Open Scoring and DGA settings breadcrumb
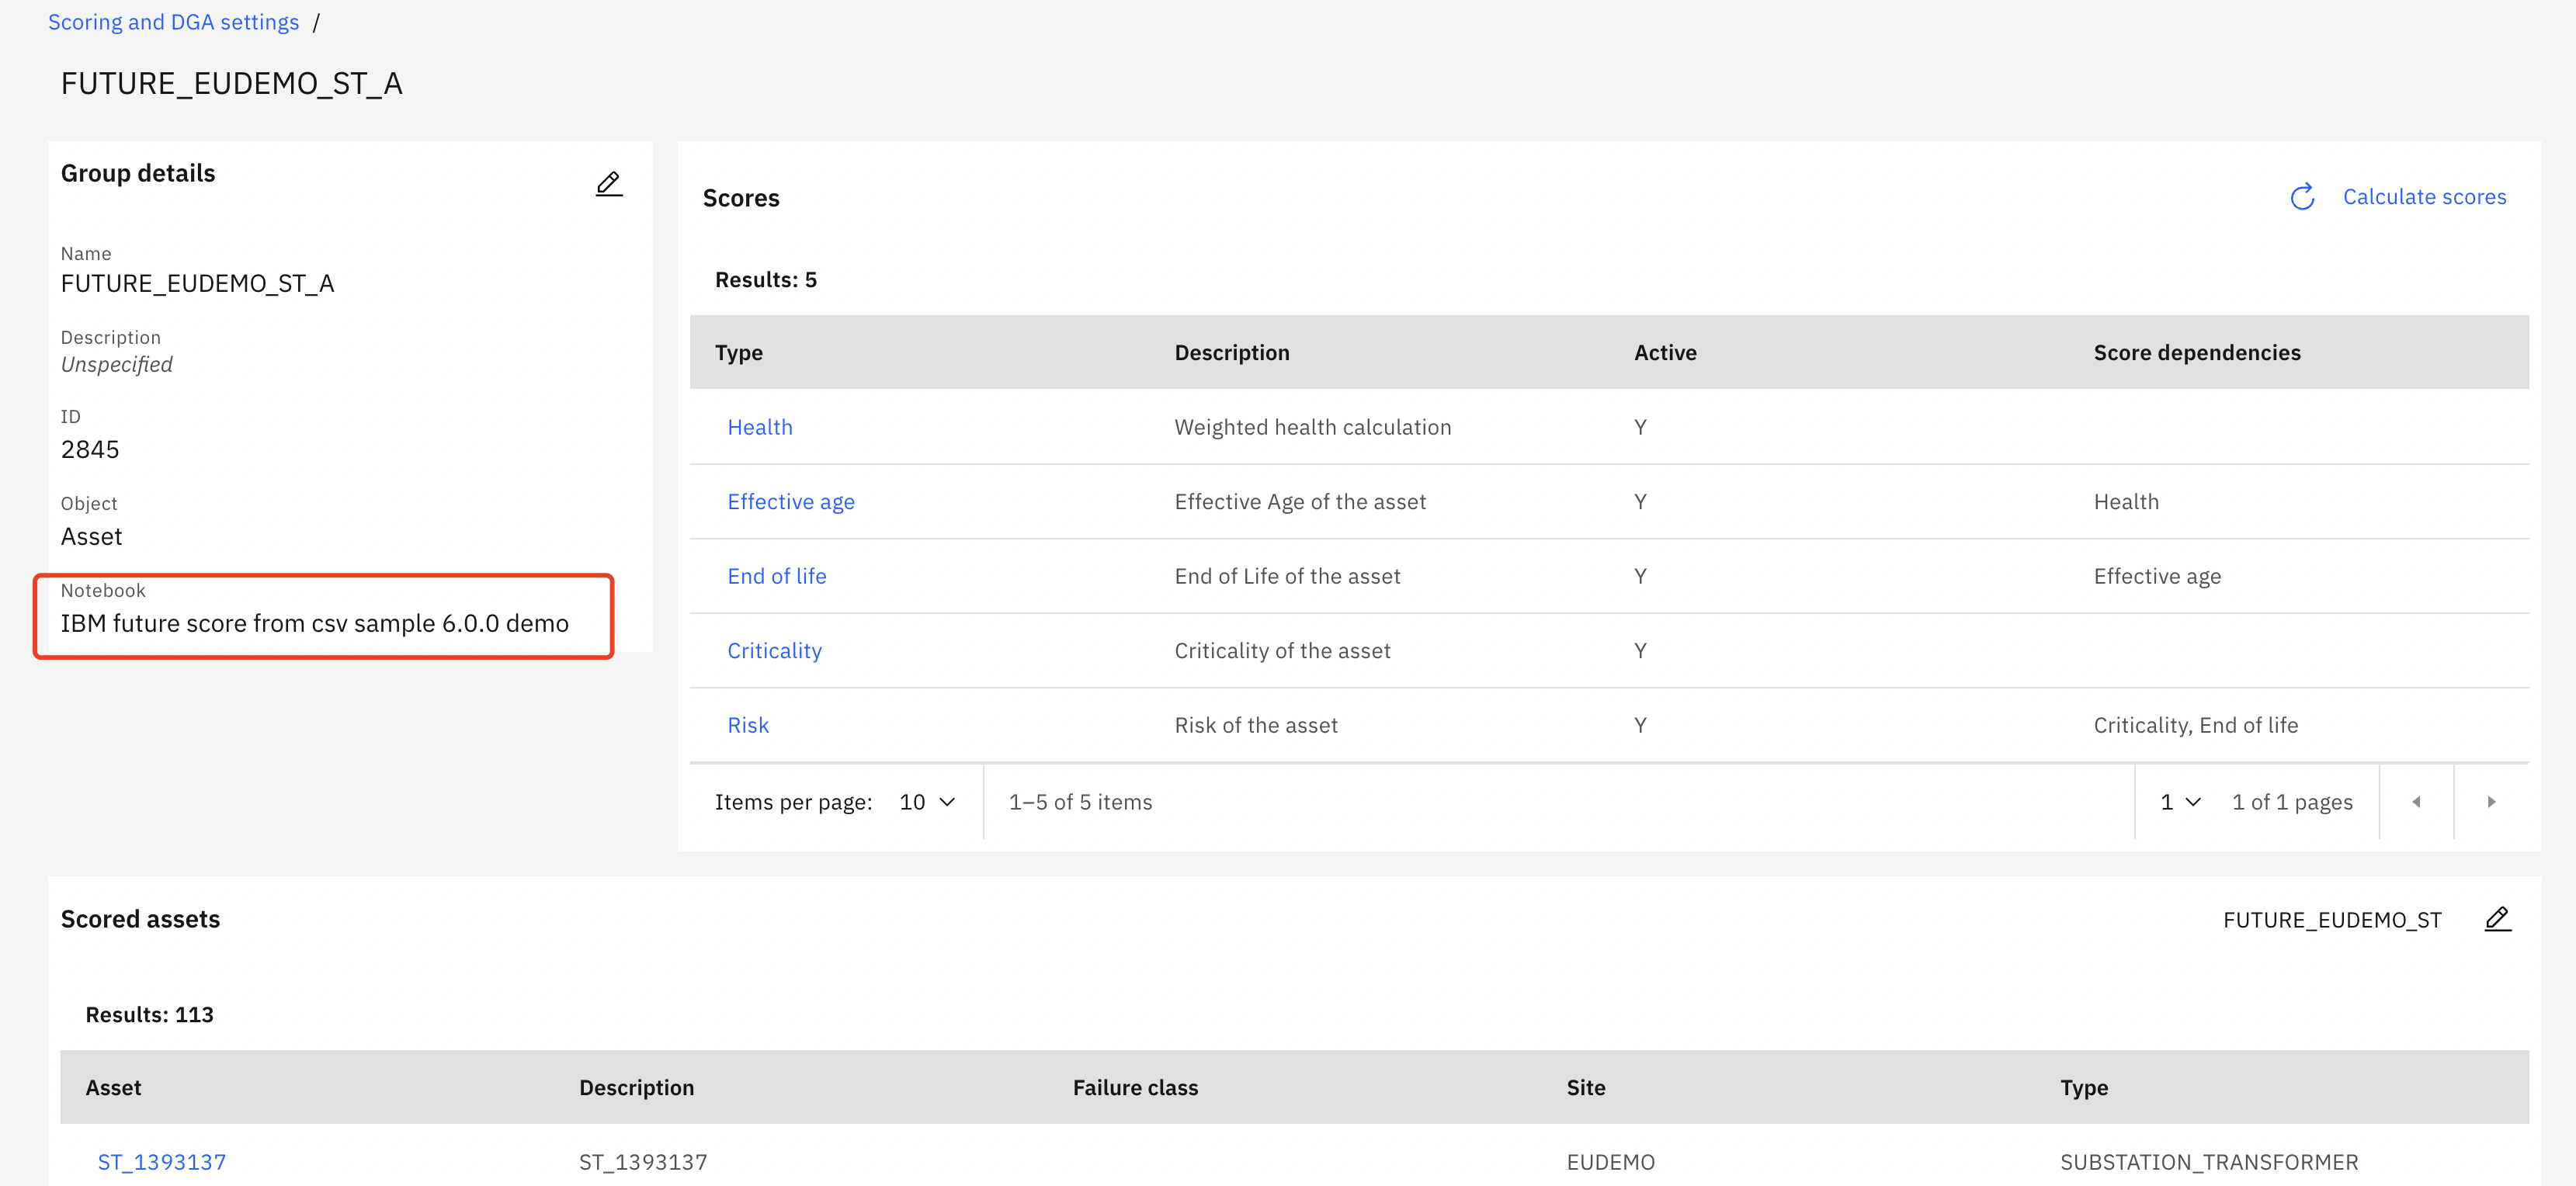The width and height of the screenshot is (2576, 1186). 173,22
